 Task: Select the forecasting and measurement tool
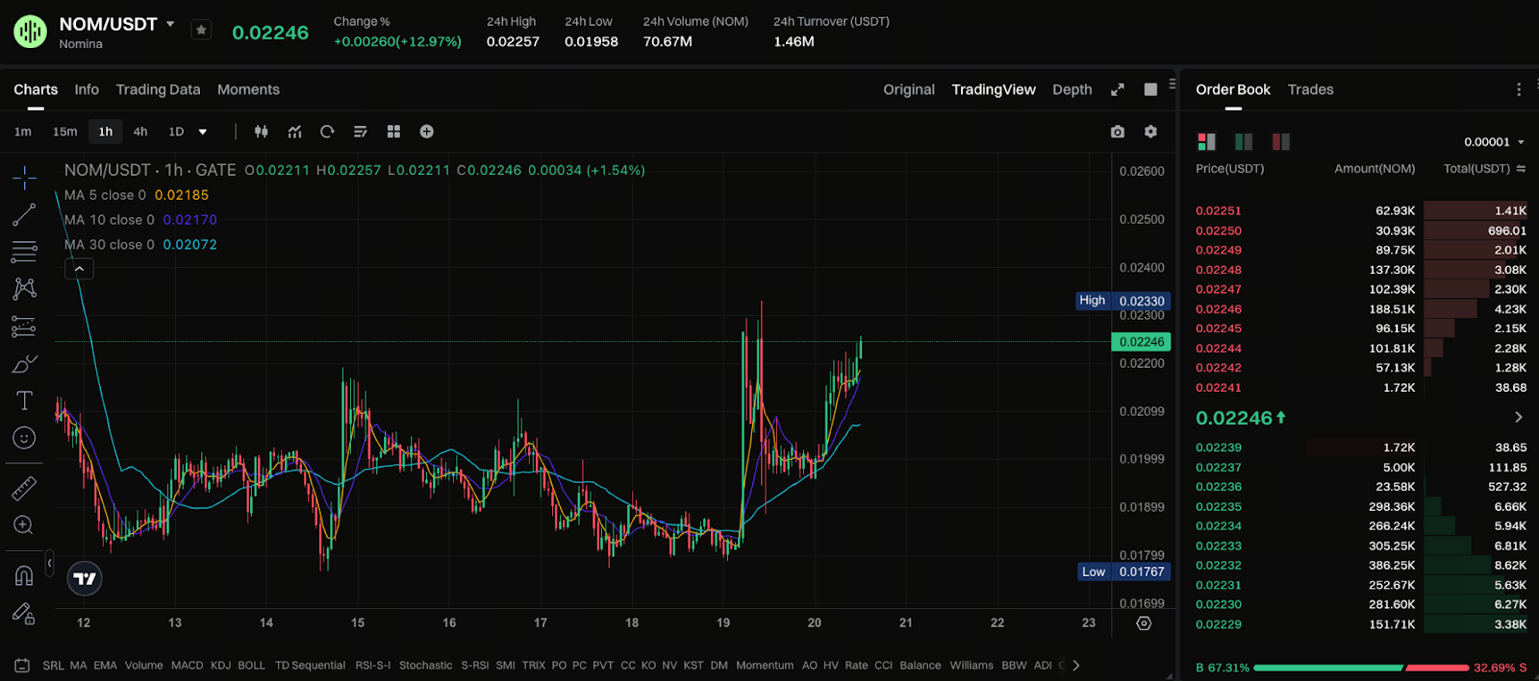24,327
